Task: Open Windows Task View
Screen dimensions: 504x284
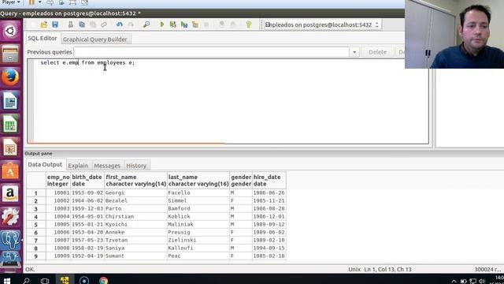Action: click(45, 281)
